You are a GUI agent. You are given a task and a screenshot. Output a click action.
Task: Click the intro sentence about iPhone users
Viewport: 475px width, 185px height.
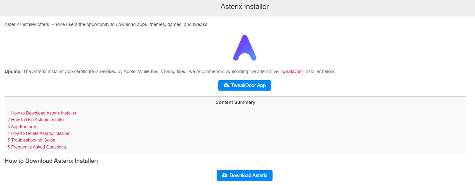[107, 24]
